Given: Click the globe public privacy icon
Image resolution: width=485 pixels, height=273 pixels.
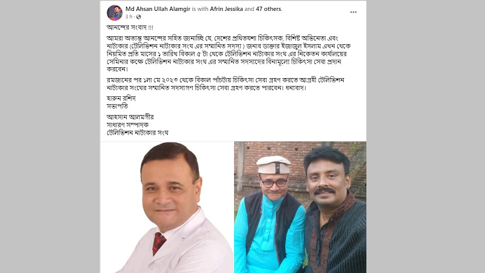Looking at the screenshot, I should (139, 17).
